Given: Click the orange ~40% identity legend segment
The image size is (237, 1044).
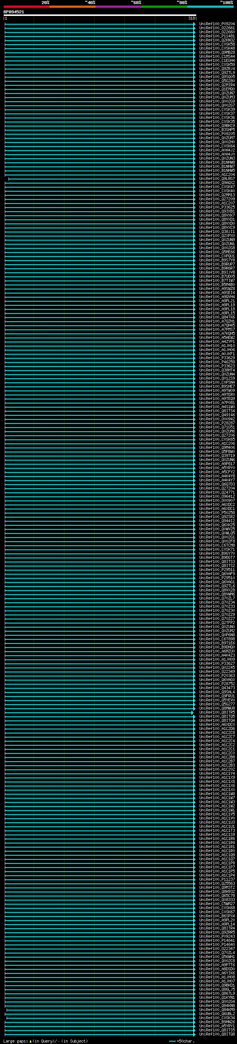Looking at the screenshot, I should click(73, 7).
